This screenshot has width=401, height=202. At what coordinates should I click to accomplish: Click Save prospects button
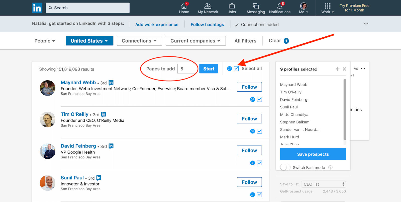(313, 154)
